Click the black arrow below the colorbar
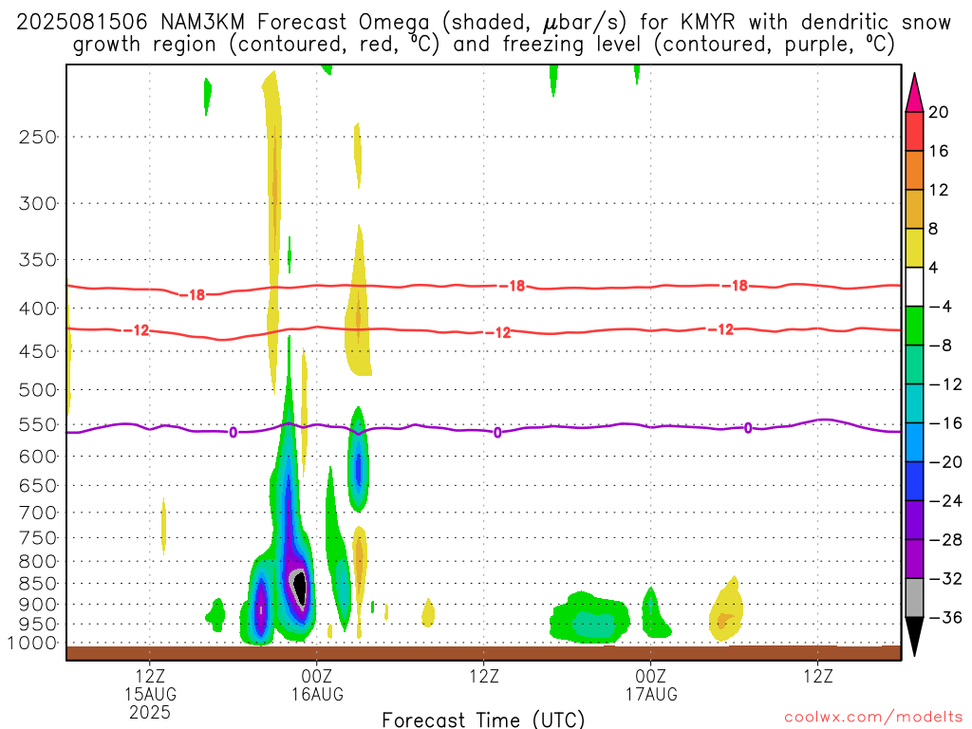Viewport: 972px width, 729px height. 914,636
